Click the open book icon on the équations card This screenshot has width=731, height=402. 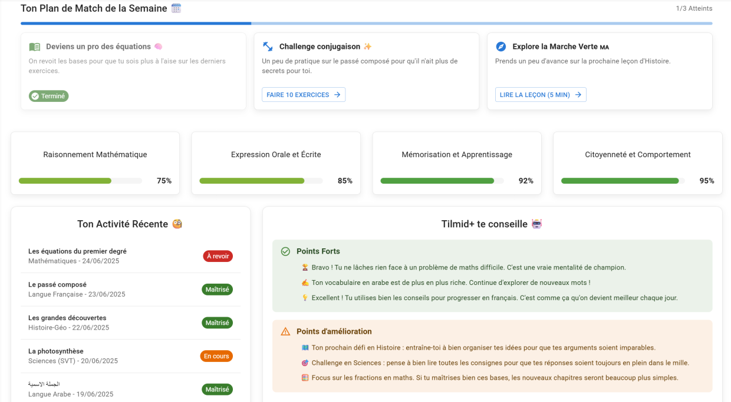(35, 46)
